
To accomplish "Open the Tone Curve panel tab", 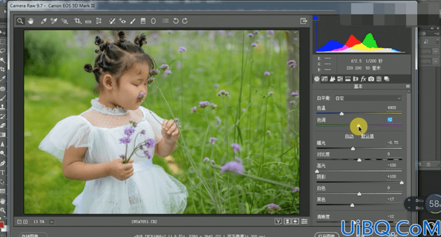I will coord(325,79).
